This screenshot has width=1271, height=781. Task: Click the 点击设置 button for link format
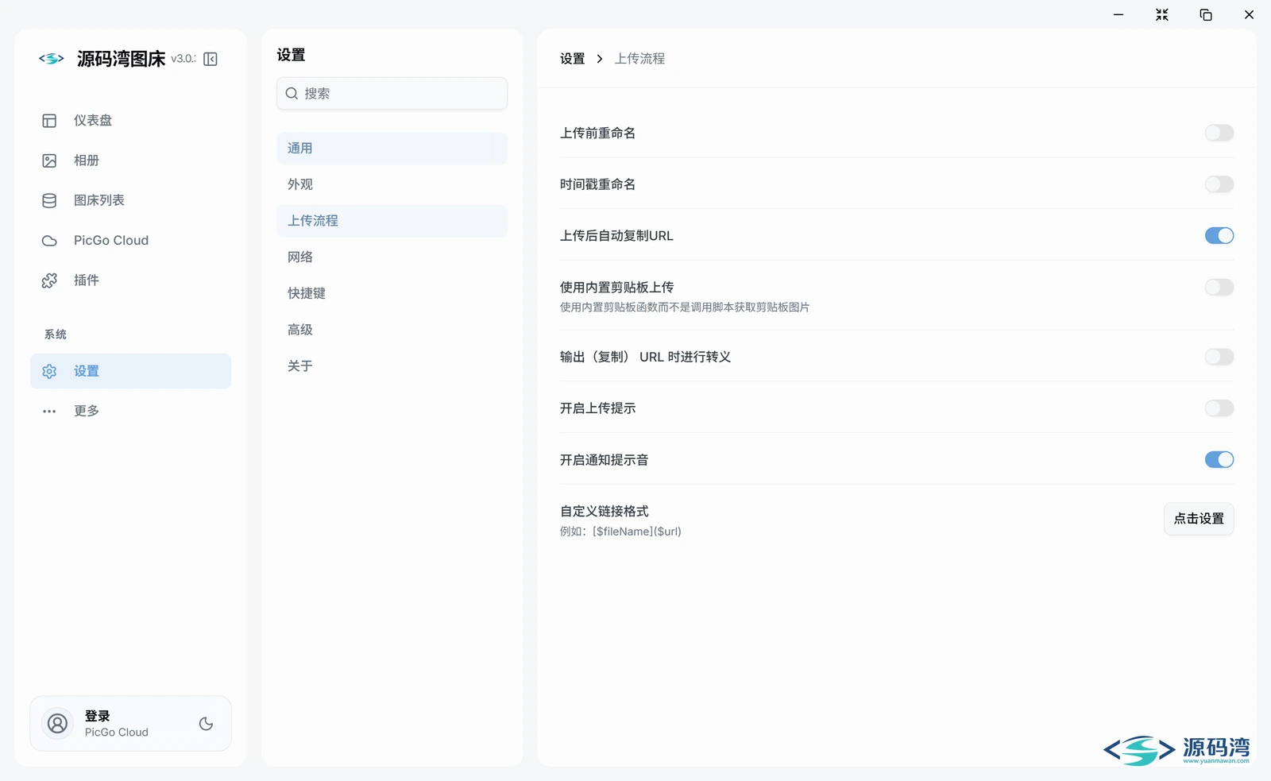[x=1199, y=519]
